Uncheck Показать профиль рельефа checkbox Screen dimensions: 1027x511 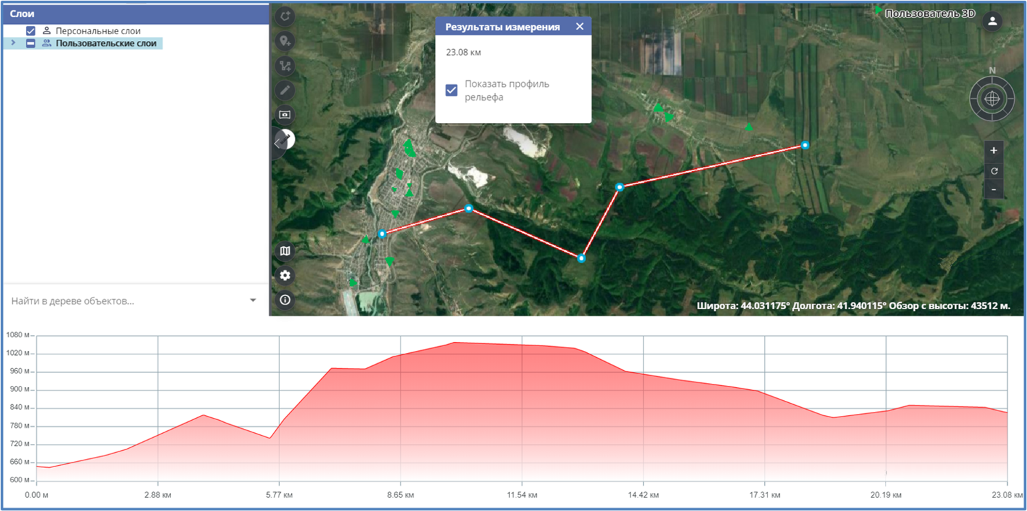point(451,90)
